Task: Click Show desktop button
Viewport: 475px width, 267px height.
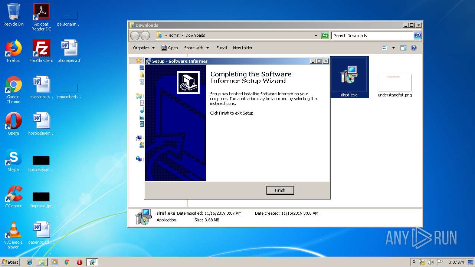Action: click(471, 262)
